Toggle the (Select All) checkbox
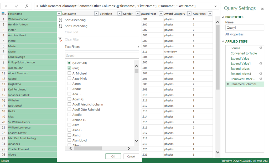 coord(69,63)
